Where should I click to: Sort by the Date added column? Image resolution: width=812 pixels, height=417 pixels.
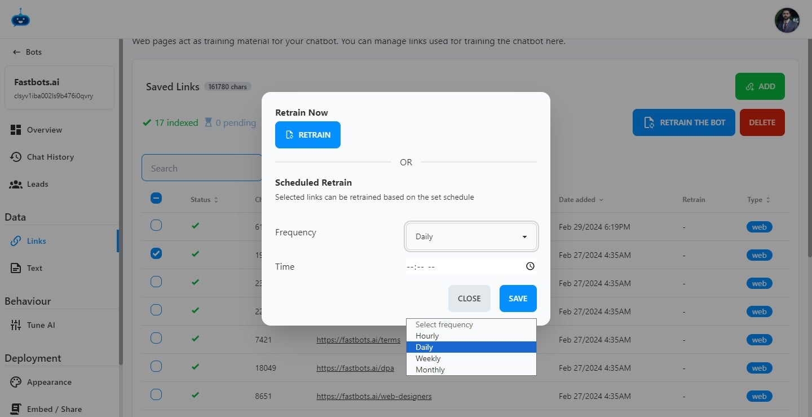coord(577,199)
